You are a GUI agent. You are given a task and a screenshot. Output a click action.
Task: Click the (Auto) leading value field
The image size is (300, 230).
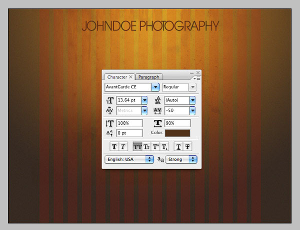[177, 100]
